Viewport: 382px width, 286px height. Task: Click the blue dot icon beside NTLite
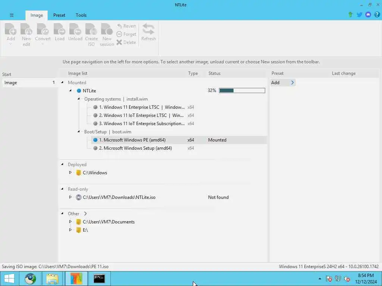coord(79,91)
